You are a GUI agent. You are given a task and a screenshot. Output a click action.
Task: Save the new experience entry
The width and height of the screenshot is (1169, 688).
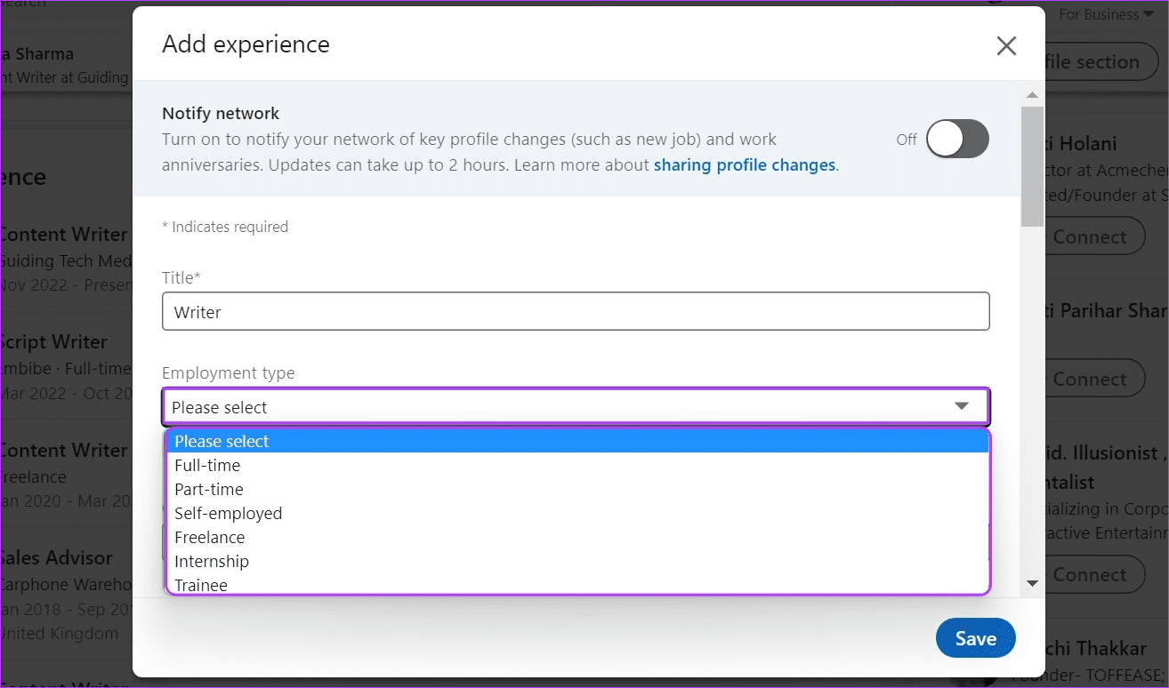point(976,638)
